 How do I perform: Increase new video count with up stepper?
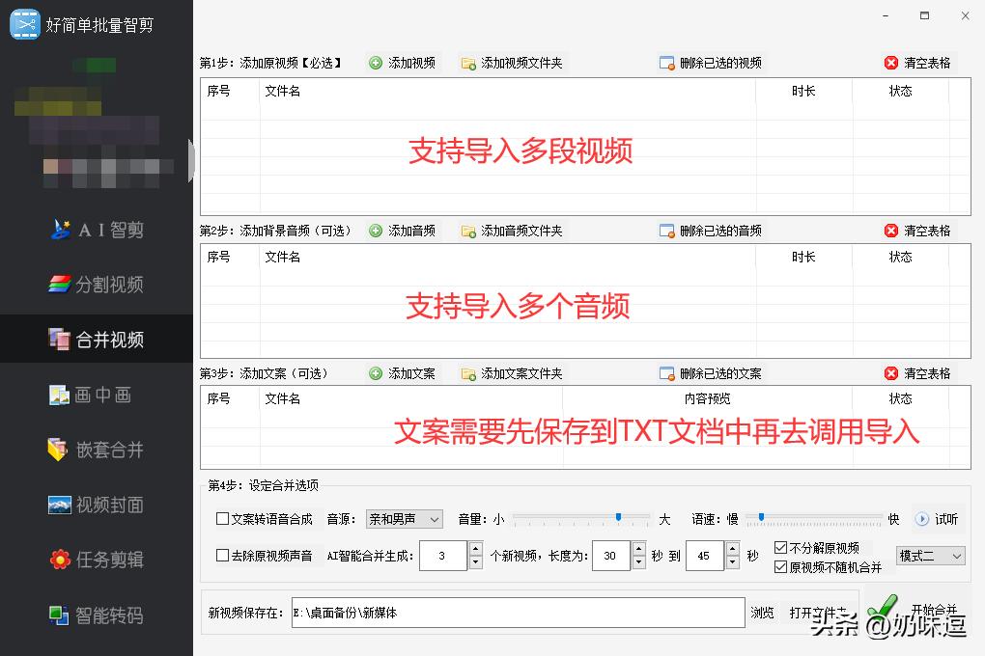[476, 550]
